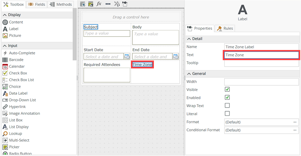Open the Properties tab

tap(200, 29)
